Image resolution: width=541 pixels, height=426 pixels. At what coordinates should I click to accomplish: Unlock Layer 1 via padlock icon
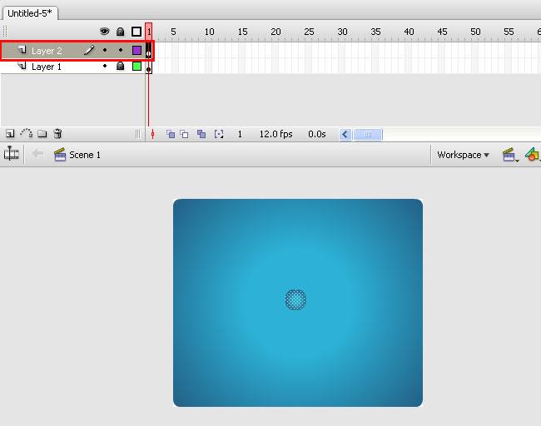point(120,66)
